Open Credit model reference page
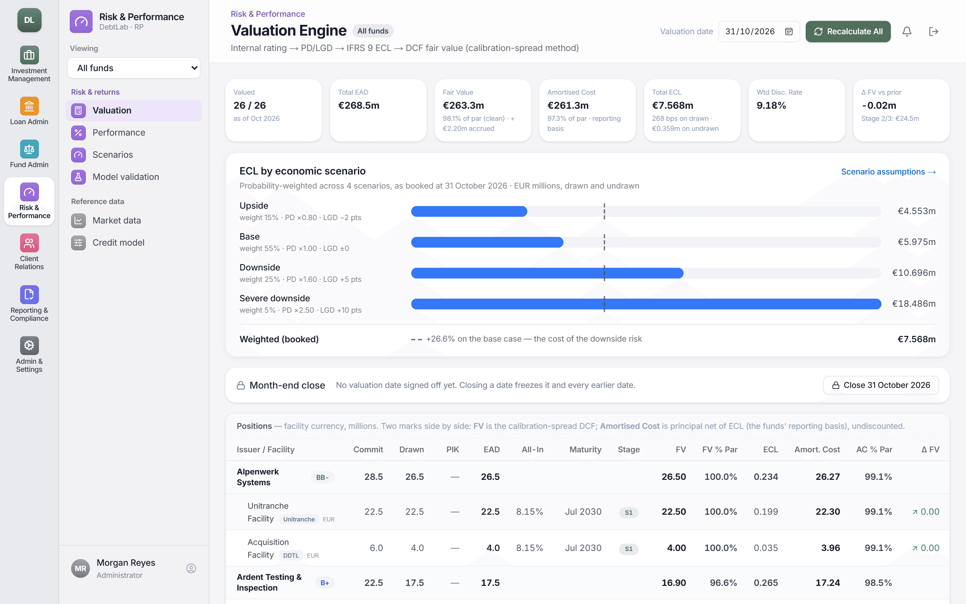 point(134,243)
